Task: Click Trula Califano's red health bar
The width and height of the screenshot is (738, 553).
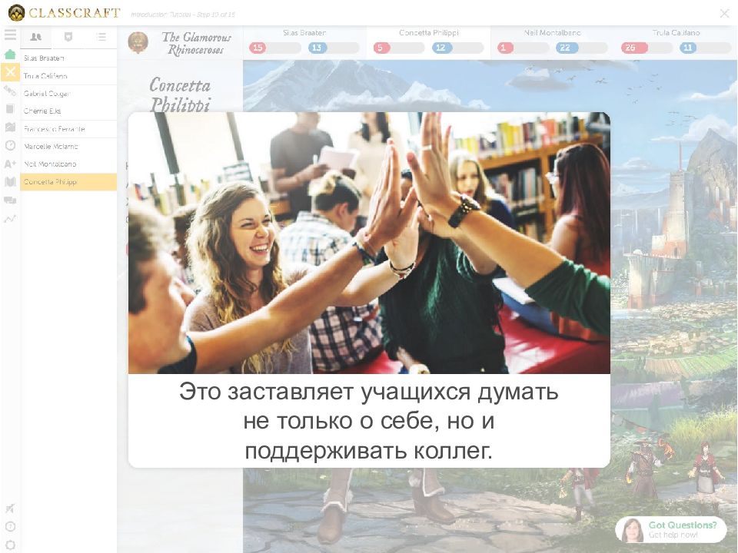Action: 644,48
